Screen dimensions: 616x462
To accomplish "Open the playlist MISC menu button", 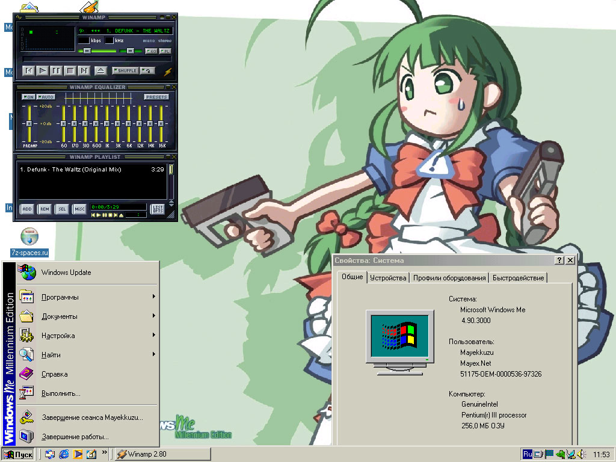I will [x=79, y=209].
